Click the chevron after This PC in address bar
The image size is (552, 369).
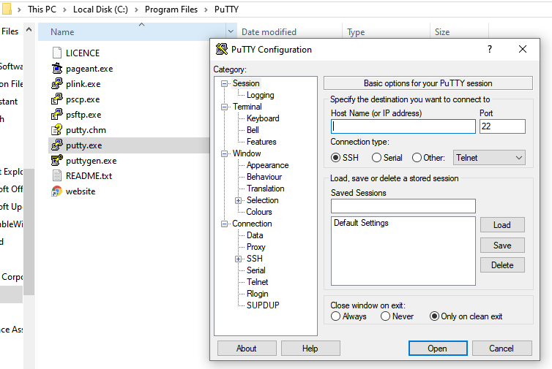[x=64, y=9]
